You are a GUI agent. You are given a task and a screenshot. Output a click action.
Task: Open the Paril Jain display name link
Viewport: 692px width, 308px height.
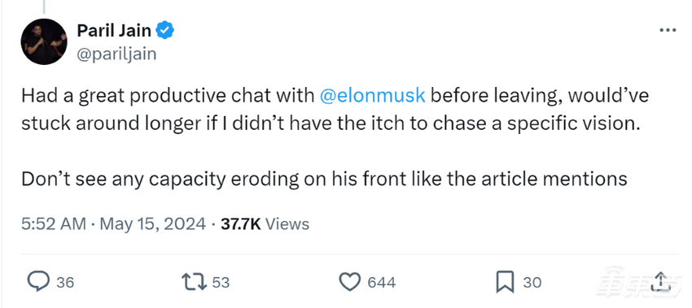tap(114, 30)
